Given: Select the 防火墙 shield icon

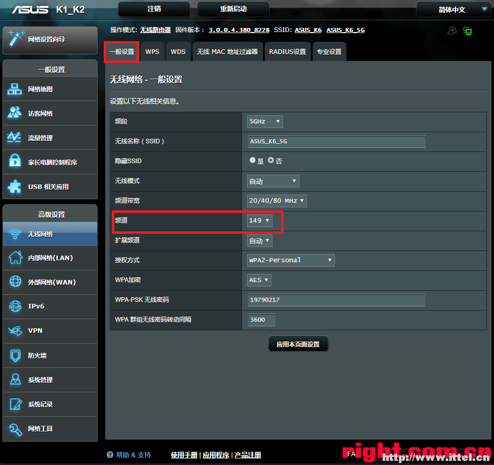Looking at the screenshot, I should click(14, 355).
